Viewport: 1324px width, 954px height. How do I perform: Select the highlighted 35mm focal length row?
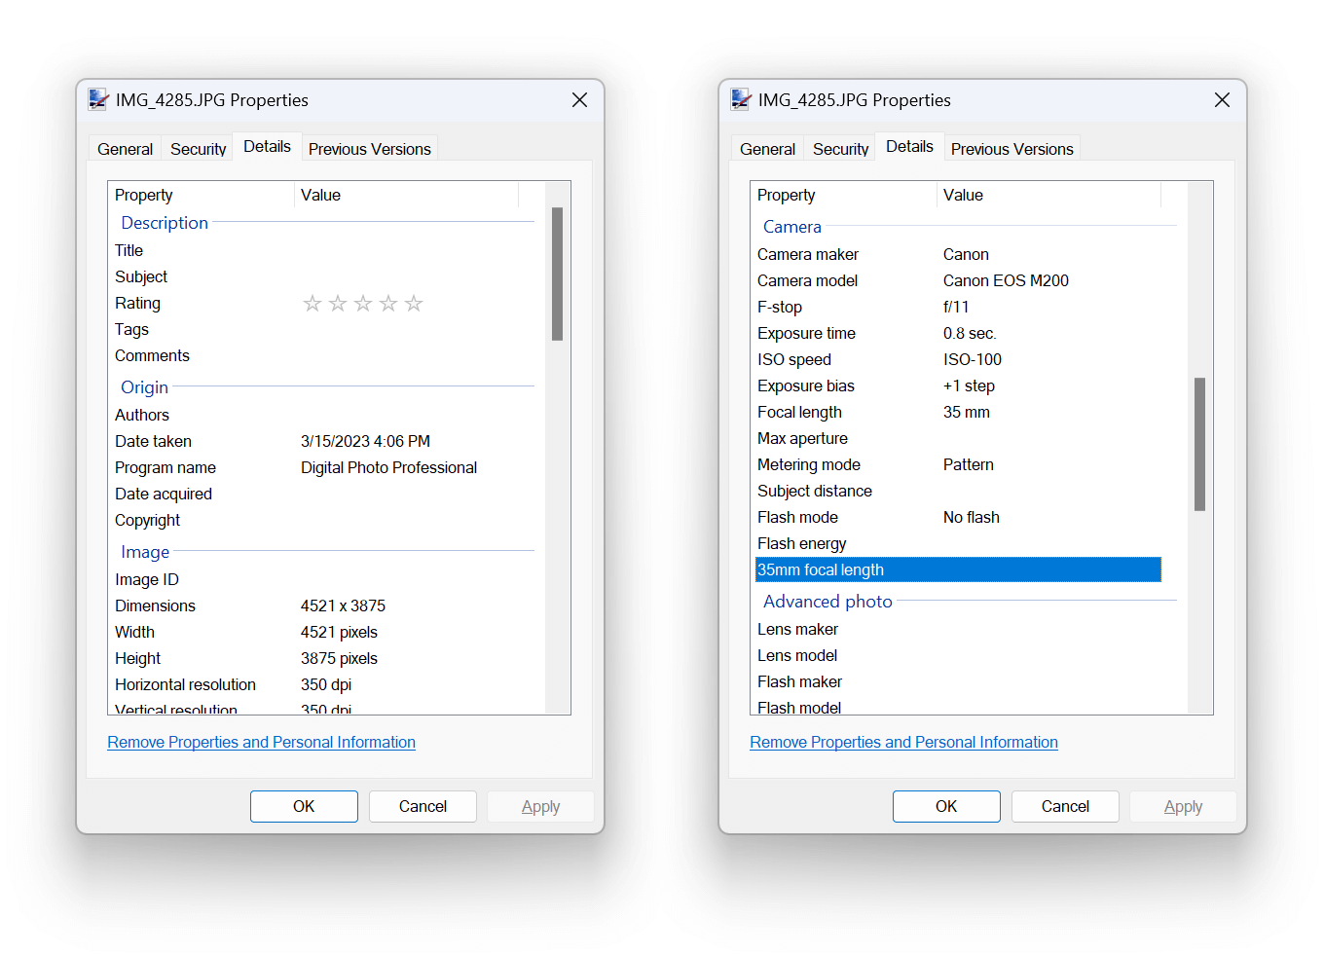pos(958,569)
